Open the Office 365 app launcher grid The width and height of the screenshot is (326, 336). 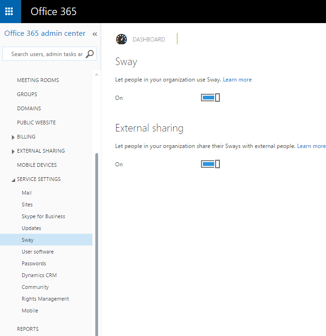click(9, 11)
